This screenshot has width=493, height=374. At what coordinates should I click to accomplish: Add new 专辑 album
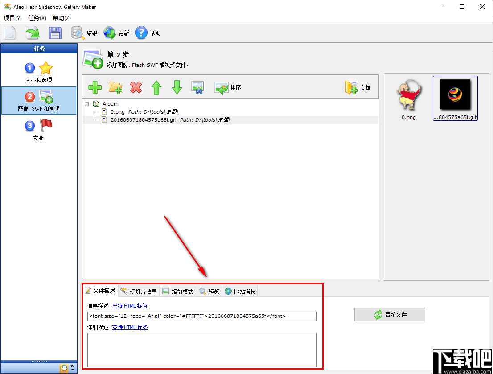358,87
